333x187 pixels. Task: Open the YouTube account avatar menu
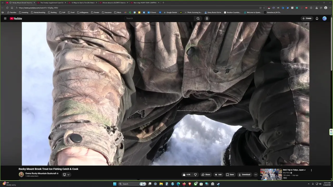[x=324, y=18]
